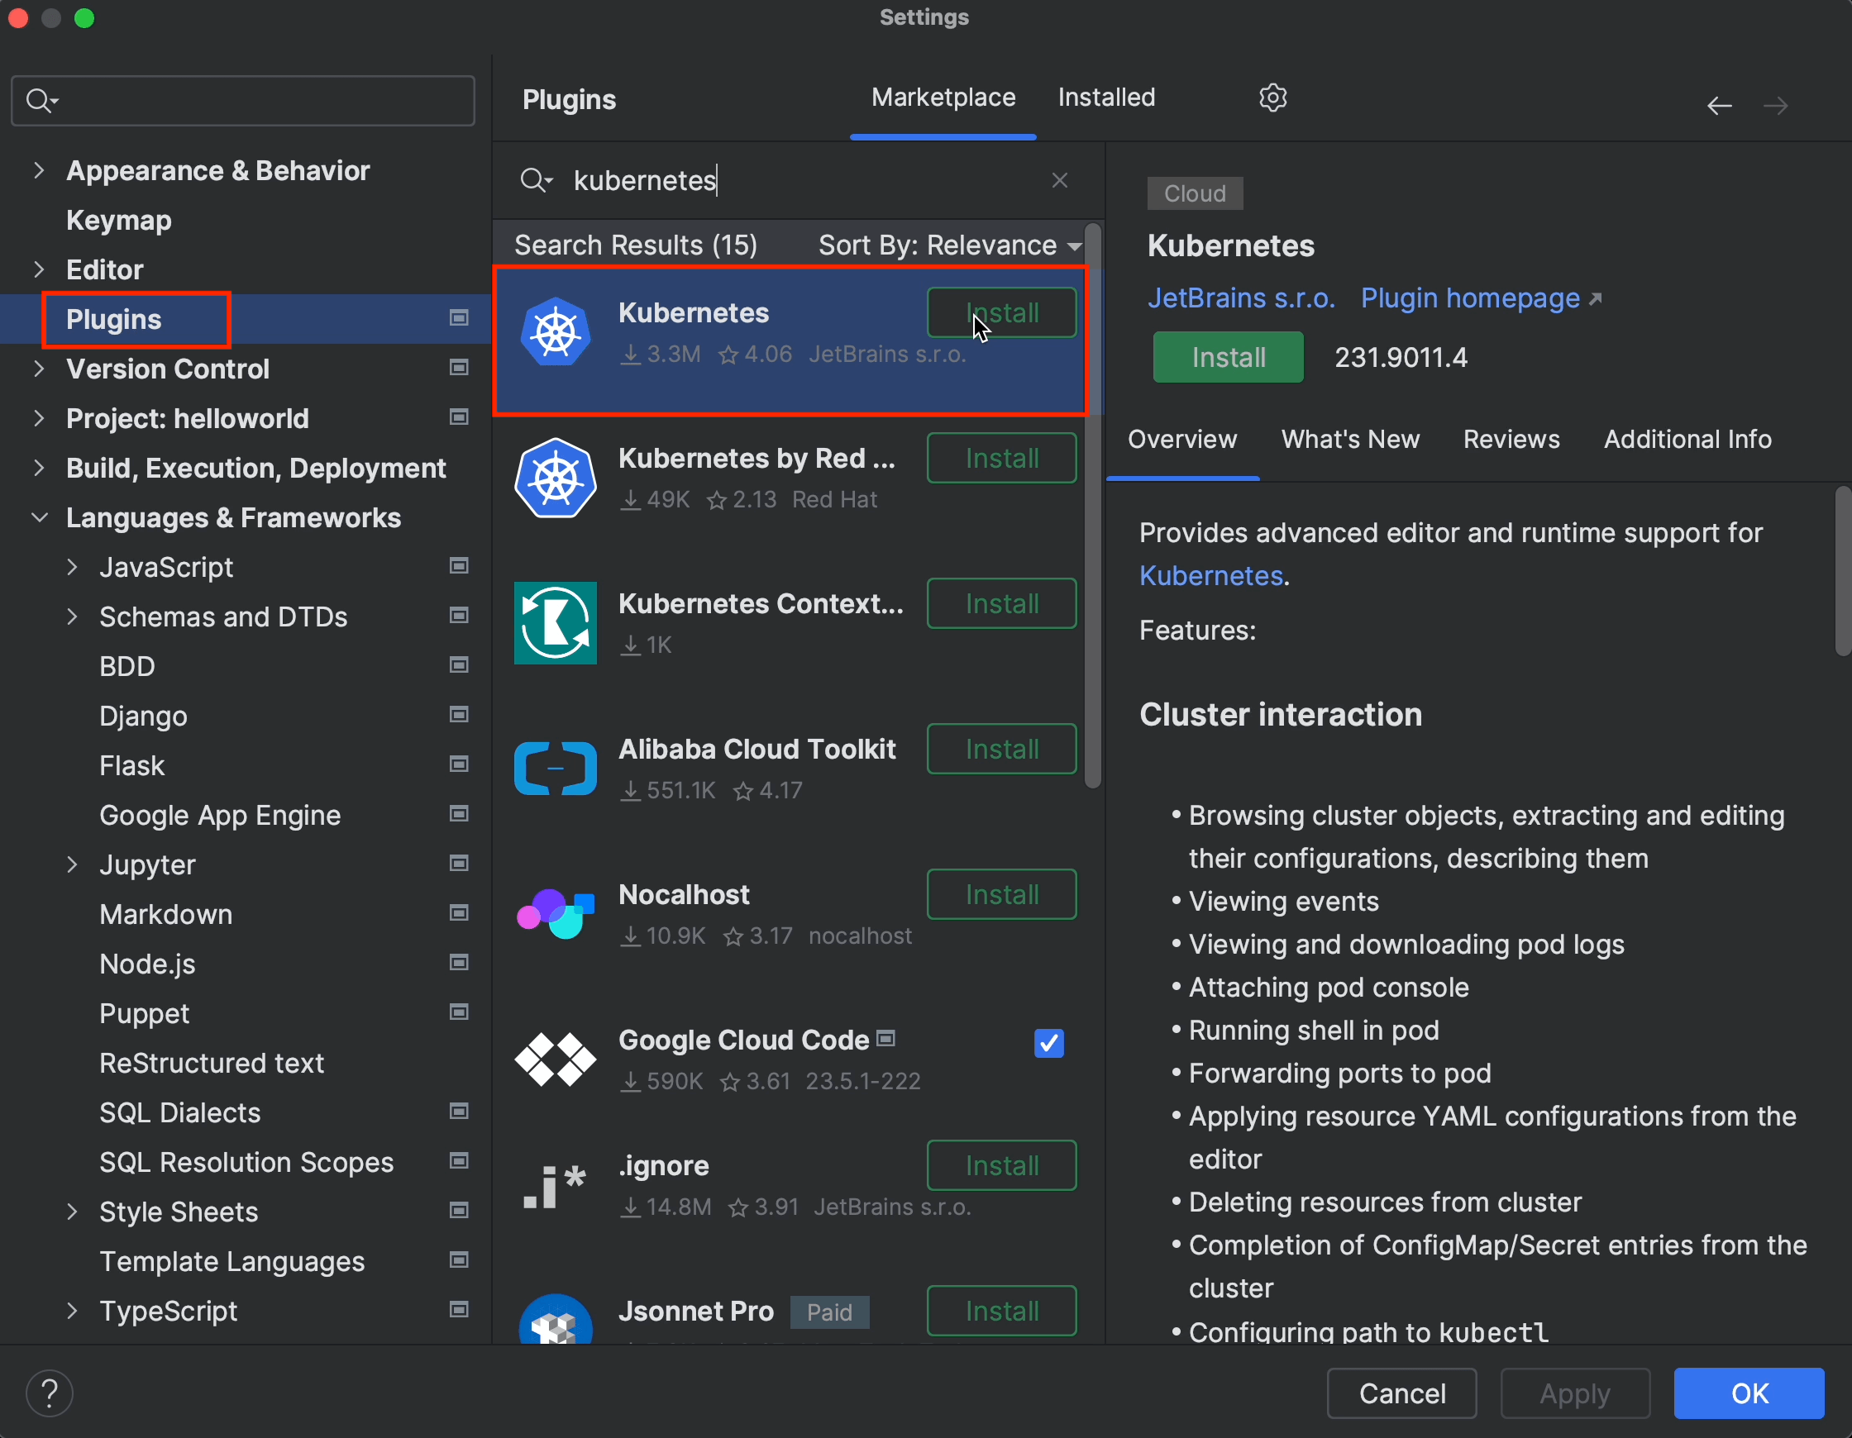Click the back arrow navigation icon
This screenshot has height=1438, width=1852.
point(1719,106)
